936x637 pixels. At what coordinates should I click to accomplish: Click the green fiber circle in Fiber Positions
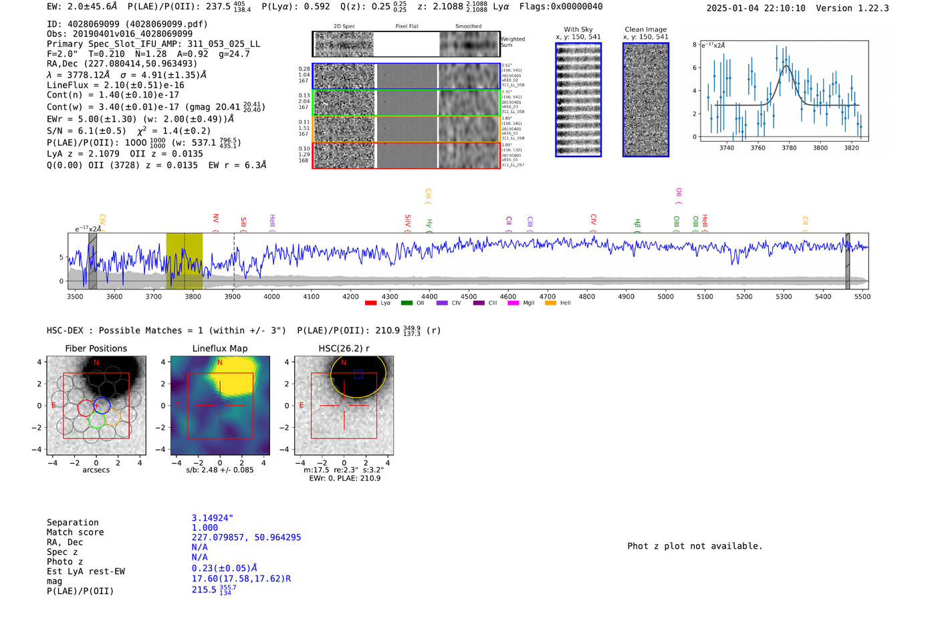click(x=96, y=420)
